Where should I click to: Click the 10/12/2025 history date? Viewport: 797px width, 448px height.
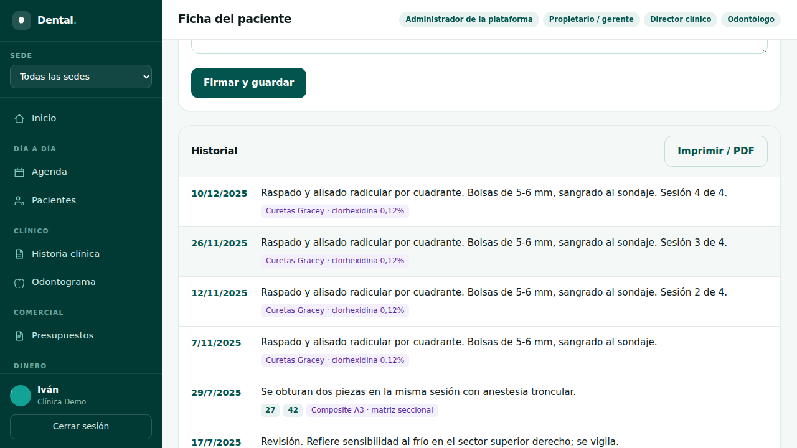219,194
